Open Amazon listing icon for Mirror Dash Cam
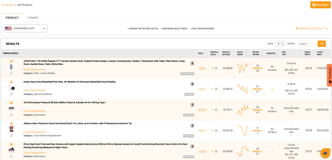332x160 pixels. (x=192, y=146)
